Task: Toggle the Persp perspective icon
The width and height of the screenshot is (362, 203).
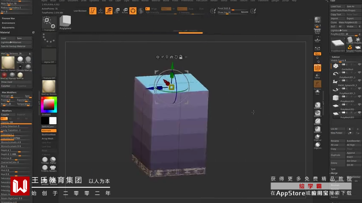Action: coord(318,31)
